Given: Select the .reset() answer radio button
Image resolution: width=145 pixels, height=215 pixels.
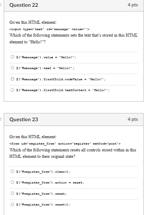Looking at the screenshot, I should [x=12, y=205].
